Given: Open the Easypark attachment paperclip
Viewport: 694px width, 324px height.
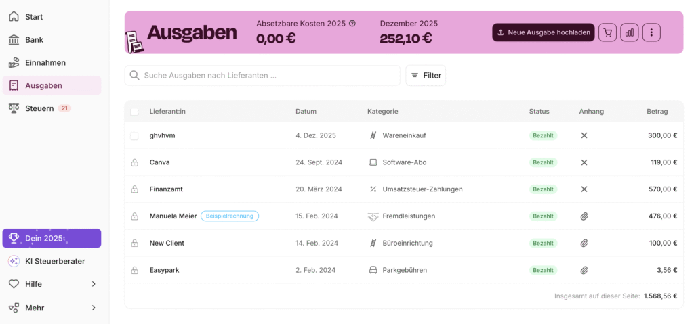Looking at the screenshot, I should tap(584, 270).
